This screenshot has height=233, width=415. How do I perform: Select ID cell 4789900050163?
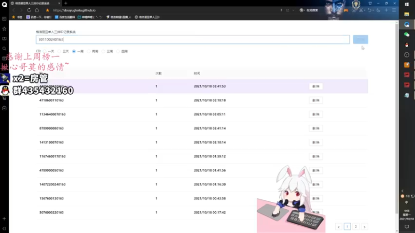coord(51,170)
